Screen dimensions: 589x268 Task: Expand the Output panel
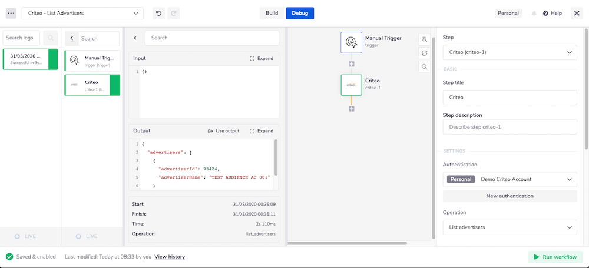(262, 131)
